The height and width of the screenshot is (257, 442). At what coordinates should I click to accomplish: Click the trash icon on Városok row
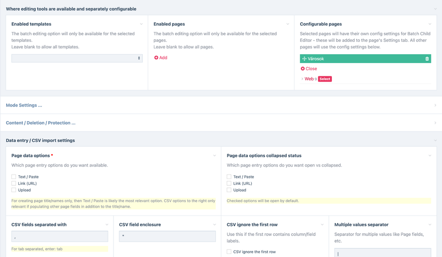pyautogui.click(x=427, y=59)
